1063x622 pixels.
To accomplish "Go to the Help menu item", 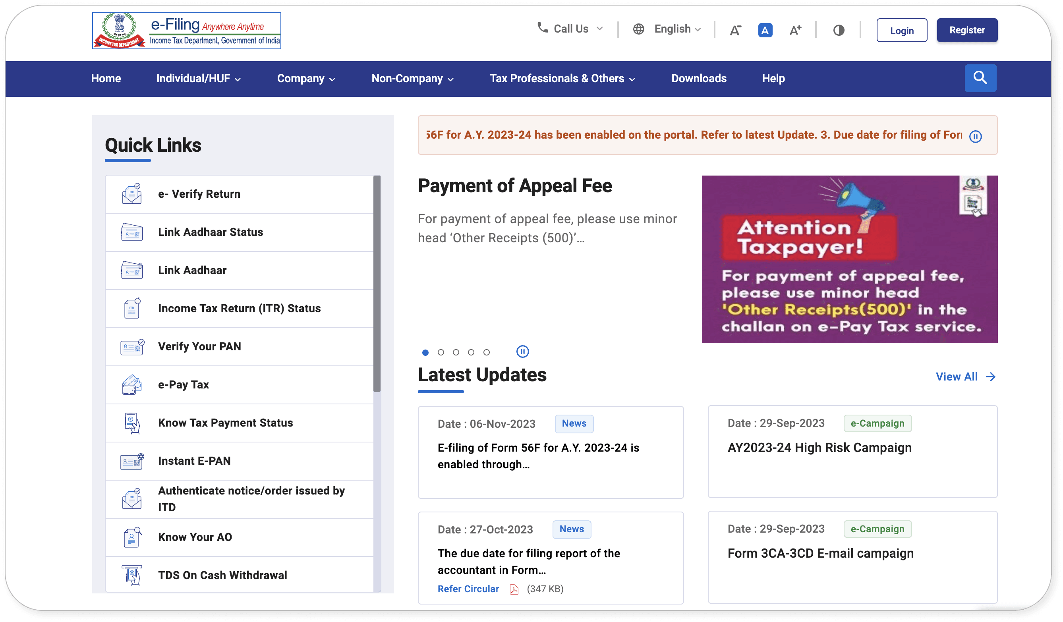I will [773, 78].
